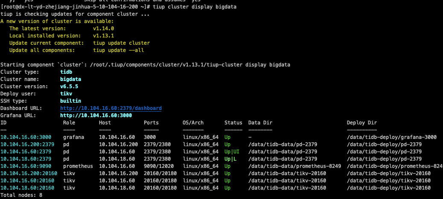The width and height of the screenshot is (443, 199).
Task: Click the Up|L status value
Action: click(x=232, y=159)
